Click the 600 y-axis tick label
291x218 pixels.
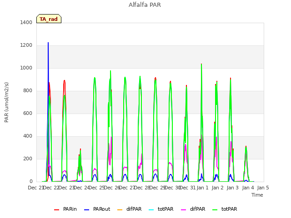28,113
